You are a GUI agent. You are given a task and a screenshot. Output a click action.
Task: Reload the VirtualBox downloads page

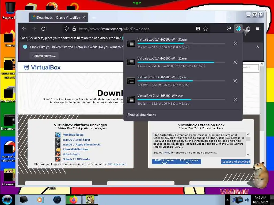coord(43,29)
